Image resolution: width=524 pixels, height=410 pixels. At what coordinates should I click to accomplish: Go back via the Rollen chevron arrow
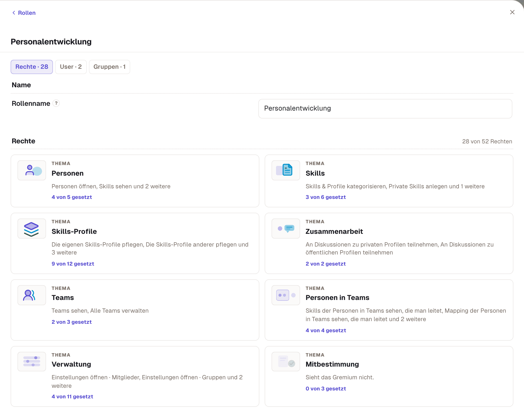[x=14, y=13]
